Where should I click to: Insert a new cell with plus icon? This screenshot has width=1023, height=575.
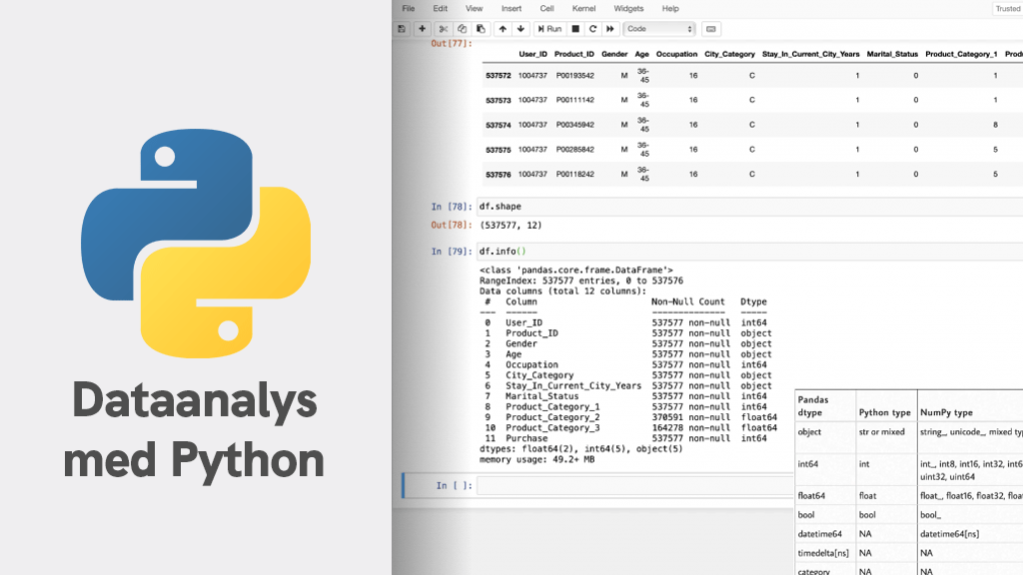(x=423, y=29)
